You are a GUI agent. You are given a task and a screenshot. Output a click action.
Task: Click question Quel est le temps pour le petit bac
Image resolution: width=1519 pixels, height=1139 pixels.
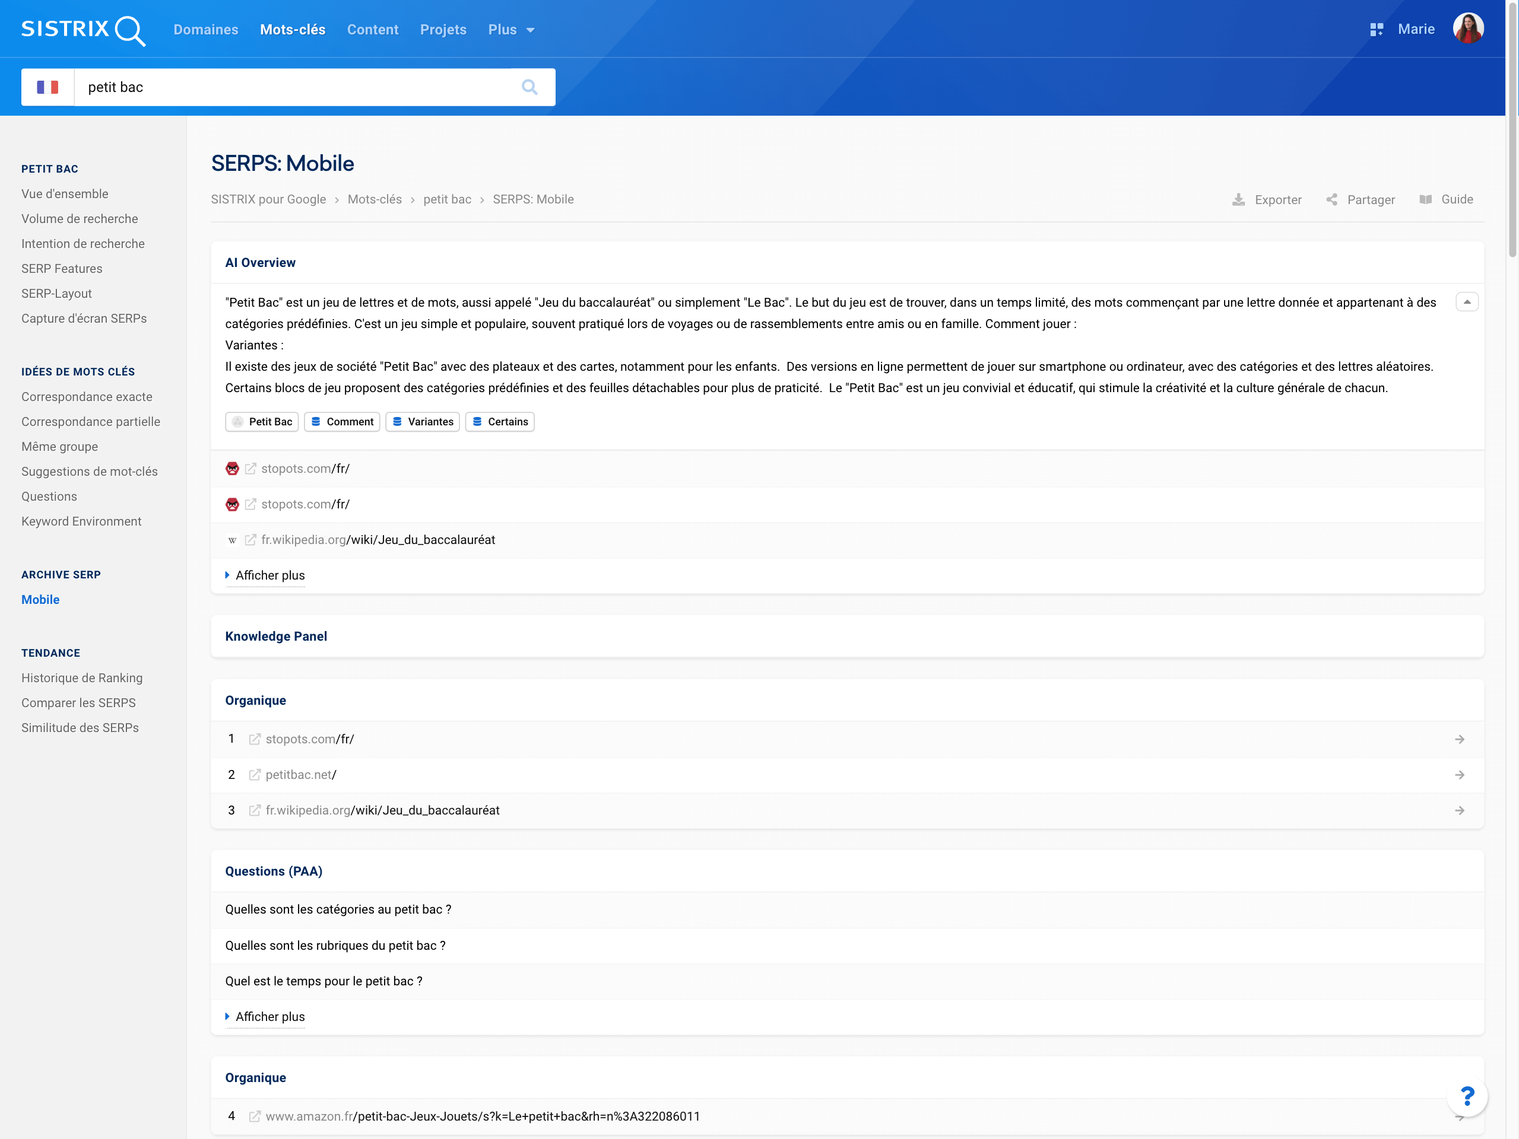click(324, 981)
